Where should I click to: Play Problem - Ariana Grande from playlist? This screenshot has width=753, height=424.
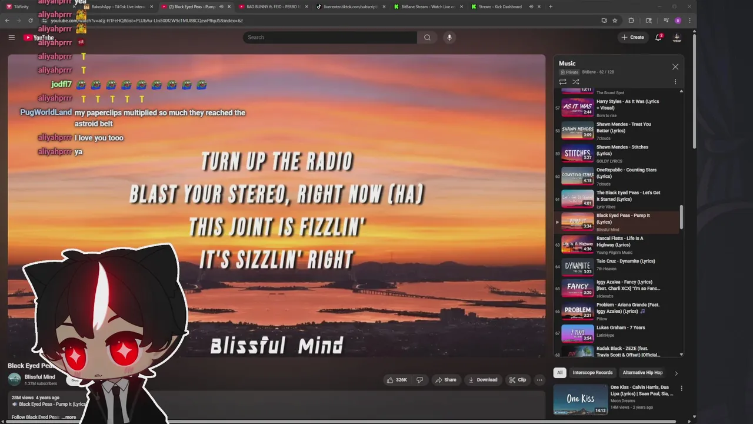618,312
